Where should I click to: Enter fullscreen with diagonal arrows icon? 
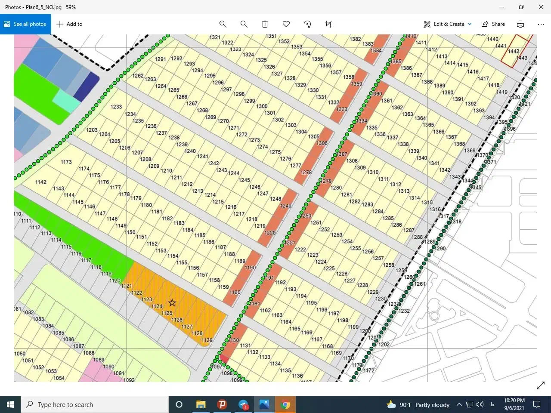click(541, 385)
